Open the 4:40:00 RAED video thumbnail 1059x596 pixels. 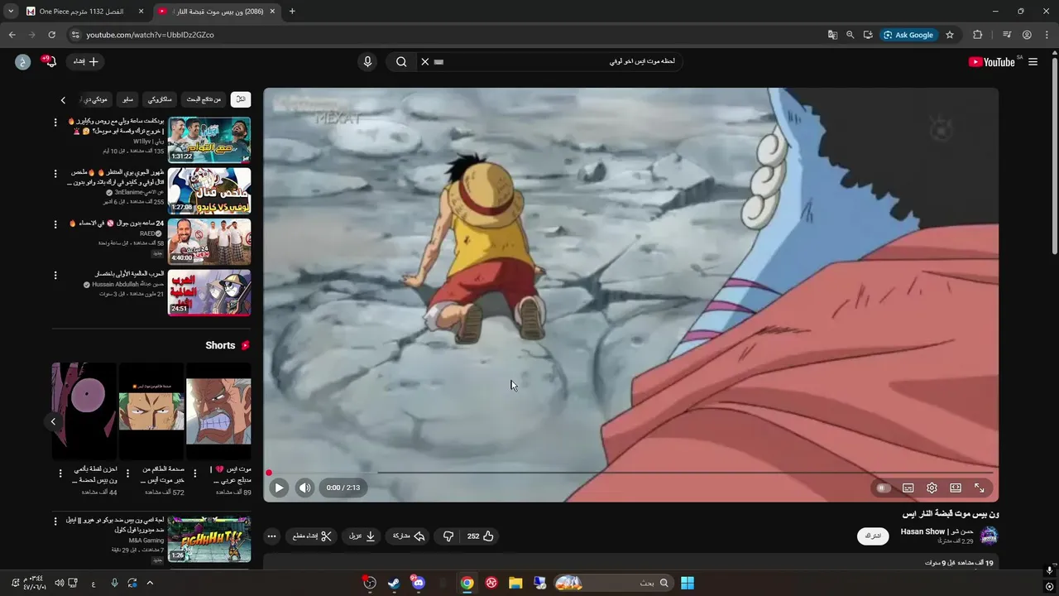point(209,241)
